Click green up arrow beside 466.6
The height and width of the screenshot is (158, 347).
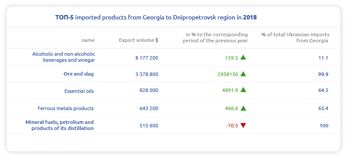click(x=243, y=108)
